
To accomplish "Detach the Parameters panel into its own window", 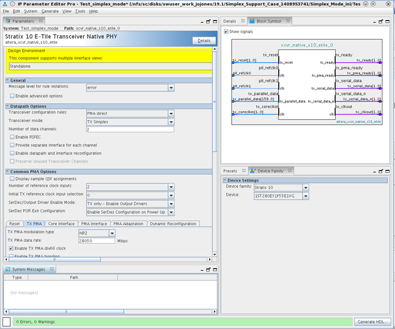I will (x=208, y=21).
